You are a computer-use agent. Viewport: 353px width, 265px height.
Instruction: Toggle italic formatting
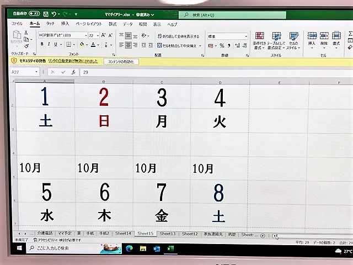[49, 44]
